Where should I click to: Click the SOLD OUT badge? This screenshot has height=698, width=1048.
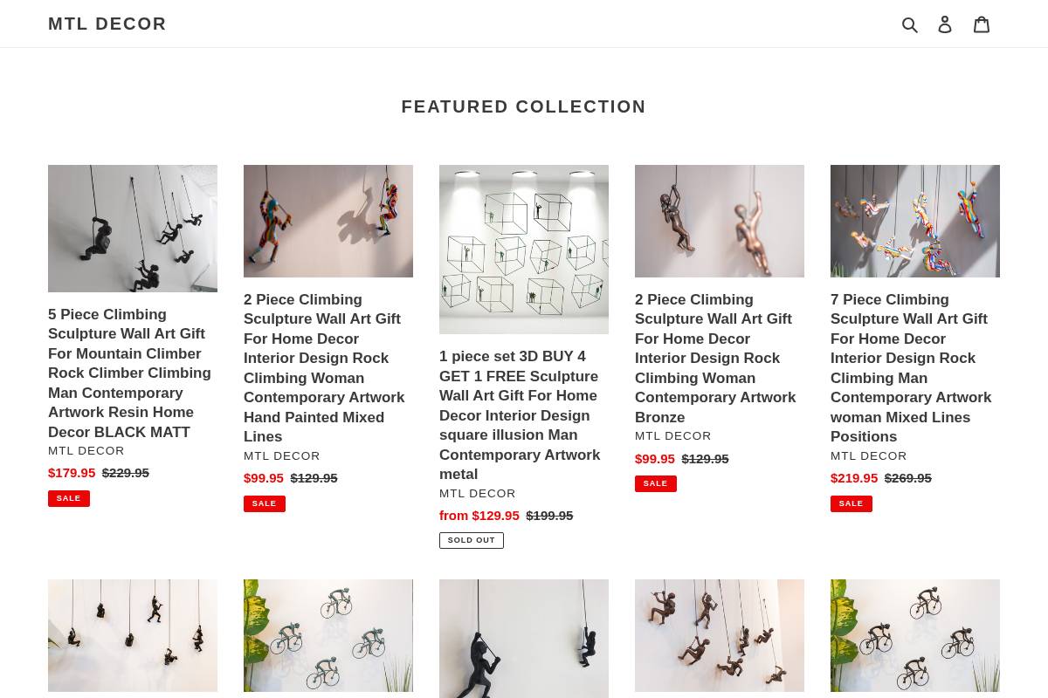(x=471, y=539)
